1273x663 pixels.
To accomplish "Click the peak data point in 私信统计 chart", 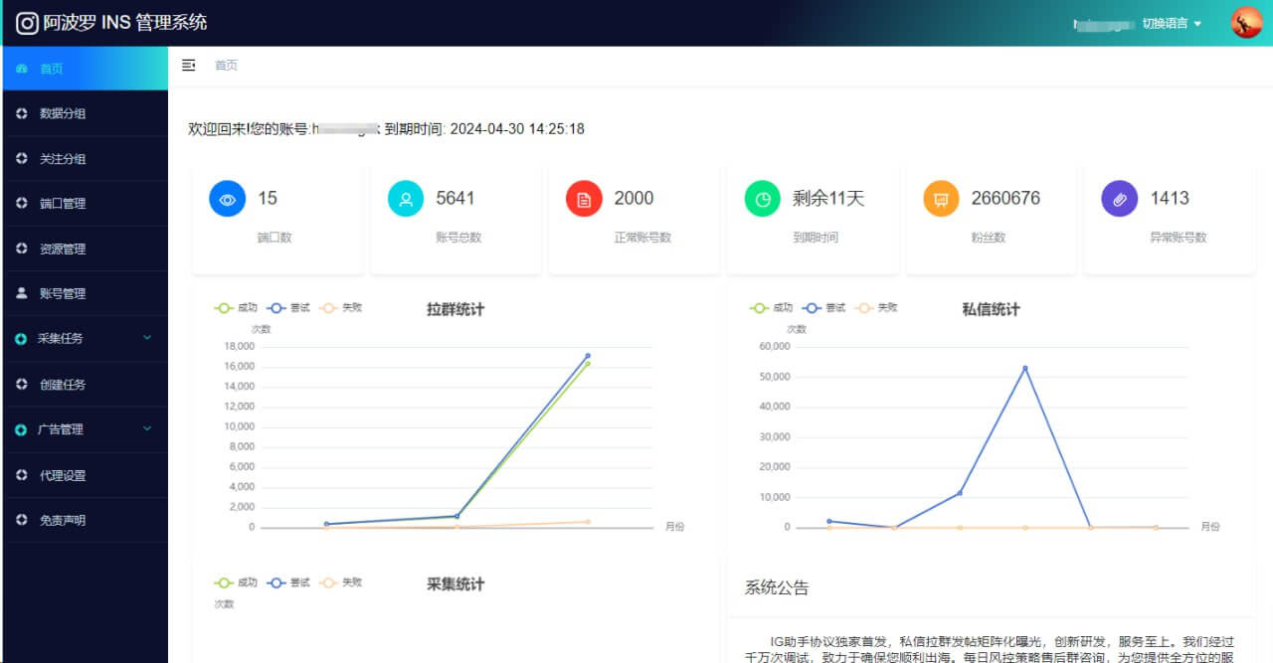I will pos(1024,368).
